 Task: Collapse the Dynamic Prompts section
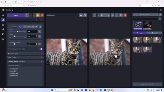(x=25, y=62)
